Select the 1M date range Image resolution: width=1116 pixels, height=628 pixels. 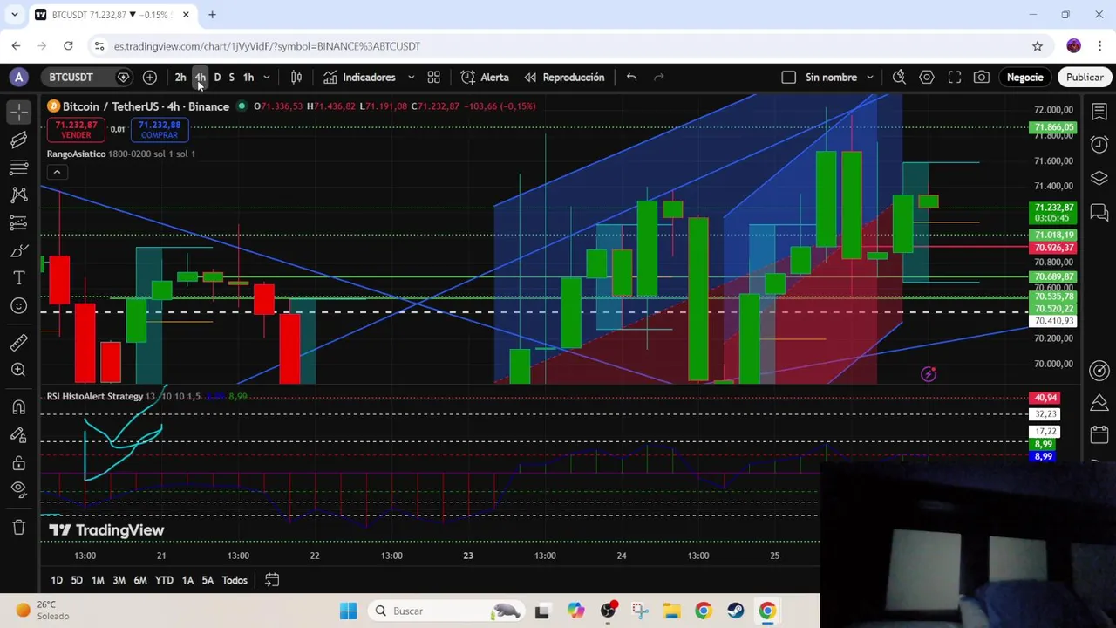(x=98, y=580)
